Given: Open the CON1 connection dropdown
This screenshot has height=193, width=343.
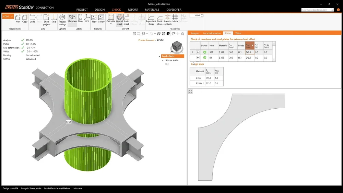Looking at the screenshot, I should (8, 16).
